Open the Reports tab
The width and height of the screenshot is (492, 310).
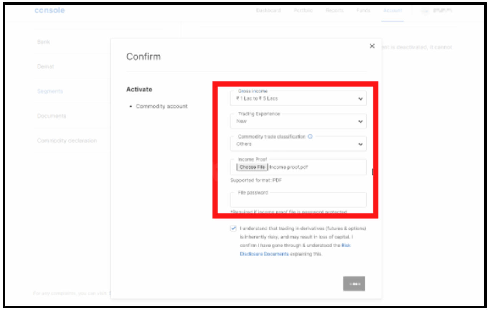(335, 10)
